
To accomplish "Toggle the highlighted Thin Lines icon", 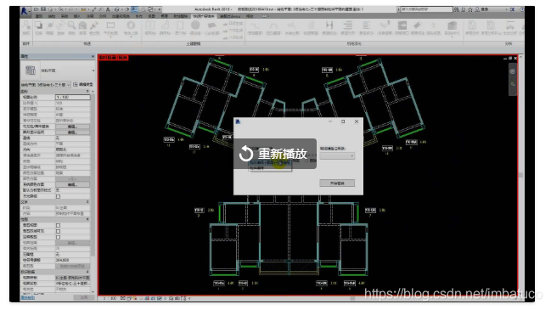I will (x=134, y=9).
